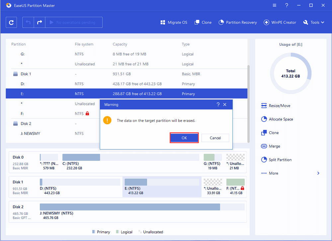Select Disk 2 label in disk map

[x=18, y=207]
